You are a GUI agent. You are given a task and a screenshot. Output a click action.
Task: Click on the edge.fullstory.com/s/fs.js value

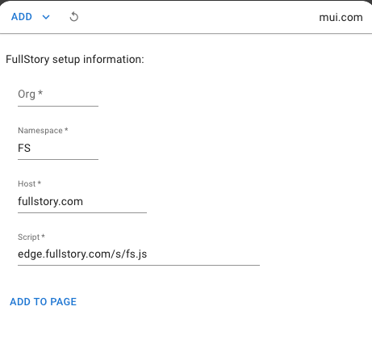click(82, 254)
